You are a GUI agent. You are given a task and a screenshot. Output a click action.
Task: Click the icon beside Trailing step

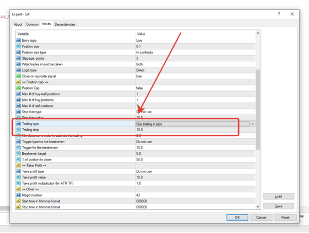(x=19, y=130)
